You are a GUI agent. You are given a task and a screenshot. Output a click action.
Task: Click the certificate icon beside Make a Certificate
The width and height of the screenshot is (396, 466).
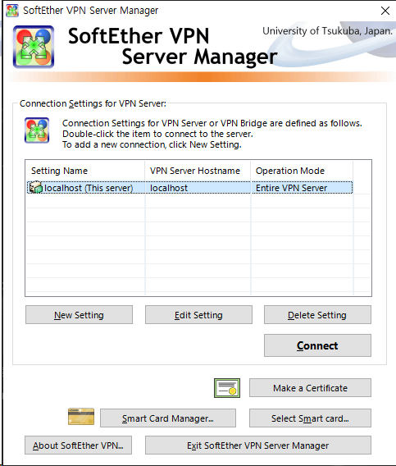[x=227, y=388]
